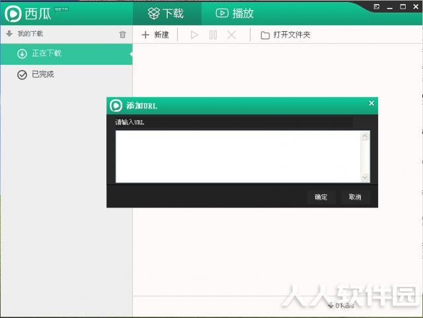The height and width of the screenshot is (318, 423).
Task: Minimize the Xigua window
Action: 390,7
